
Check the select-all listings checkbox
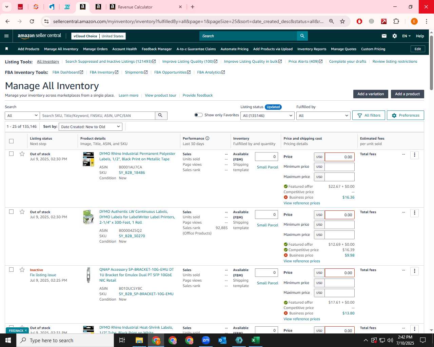tap(12, 141)
